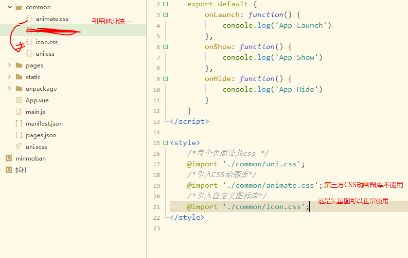408x258 pixels.
Task: Click the animate.css file icon
Action: [x=29, y=18]
